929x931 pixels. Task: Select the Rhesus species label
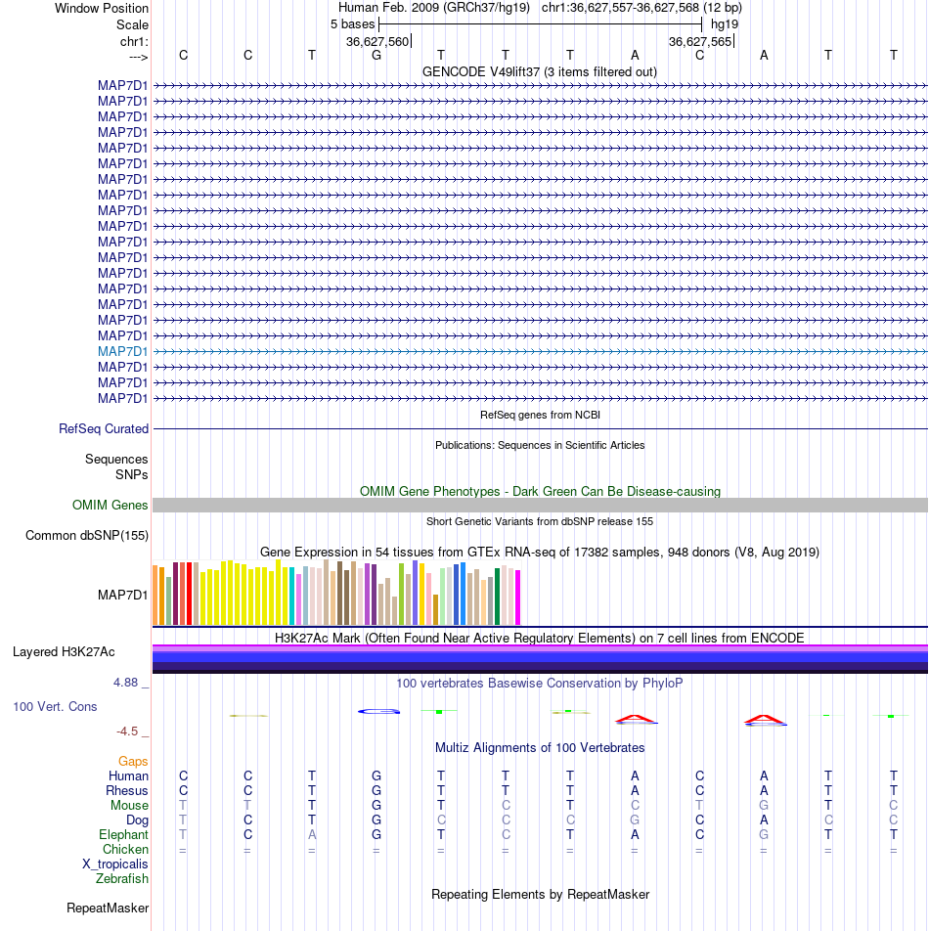click(x=127, y=790)
